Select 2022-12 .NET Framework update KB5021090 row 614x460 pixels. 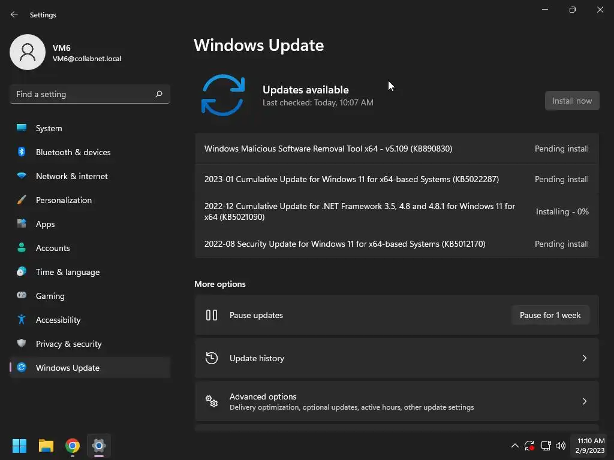(x=397, y=211)
